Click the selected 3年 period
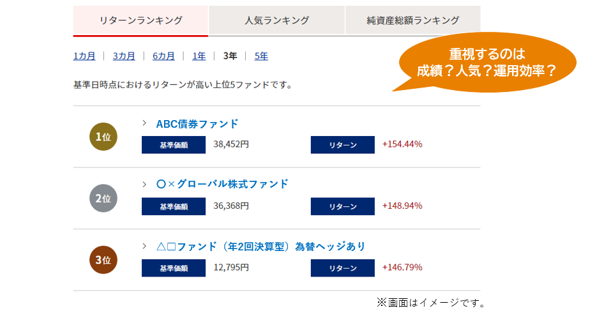 coord(230,56)
